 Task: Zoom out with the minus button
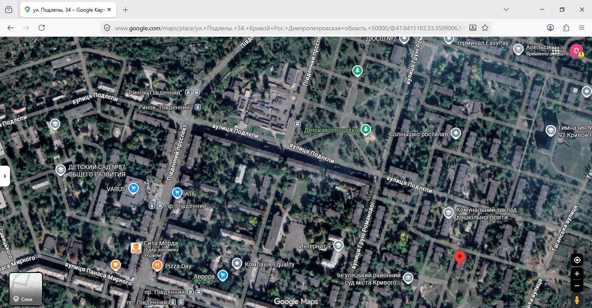tap(577, 286)
